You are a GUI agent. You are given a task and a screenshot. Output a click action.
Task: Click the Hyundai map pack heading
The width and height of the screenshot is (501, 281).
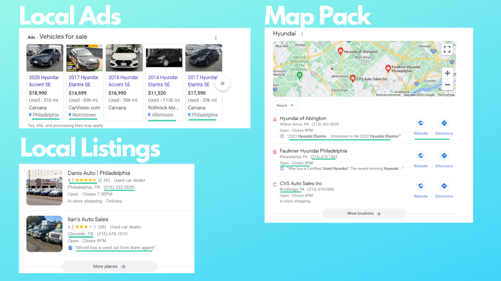click(x=284, y=34)
